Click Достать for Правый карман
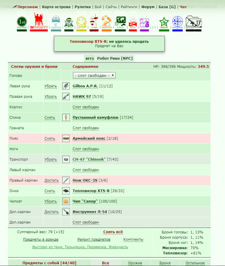This screenshot has height=266, width=225. click(52, 181)
